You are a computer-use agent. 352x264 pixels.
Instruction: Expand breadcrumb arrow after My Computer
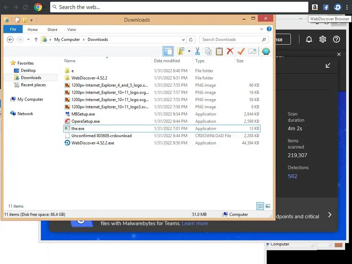(x=84, y=40)
